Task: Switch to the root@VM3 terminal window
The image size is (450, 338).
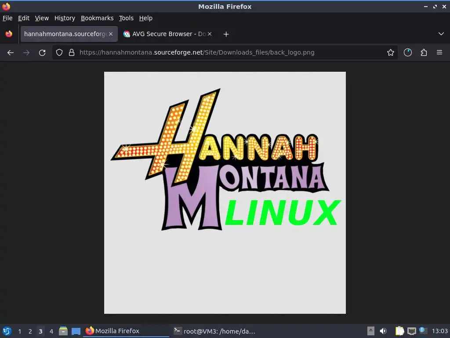Action: click(x=214, y=331)
